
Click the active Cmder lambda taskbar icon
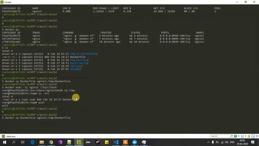pos(79,142)
